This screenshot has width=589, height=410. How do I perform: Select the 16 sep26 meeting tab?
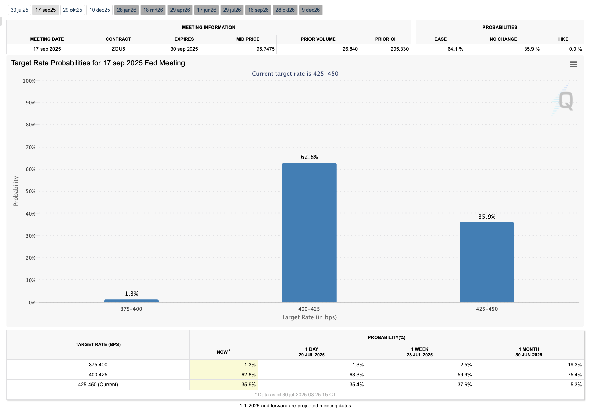pyautogui.click(x=258, y=10)
